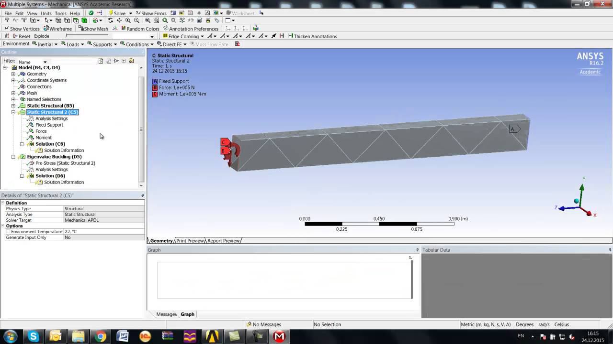The width and height of the screenshot is (613, 344).
Task: Open the File menu
Action: click(x=8, y=13)
